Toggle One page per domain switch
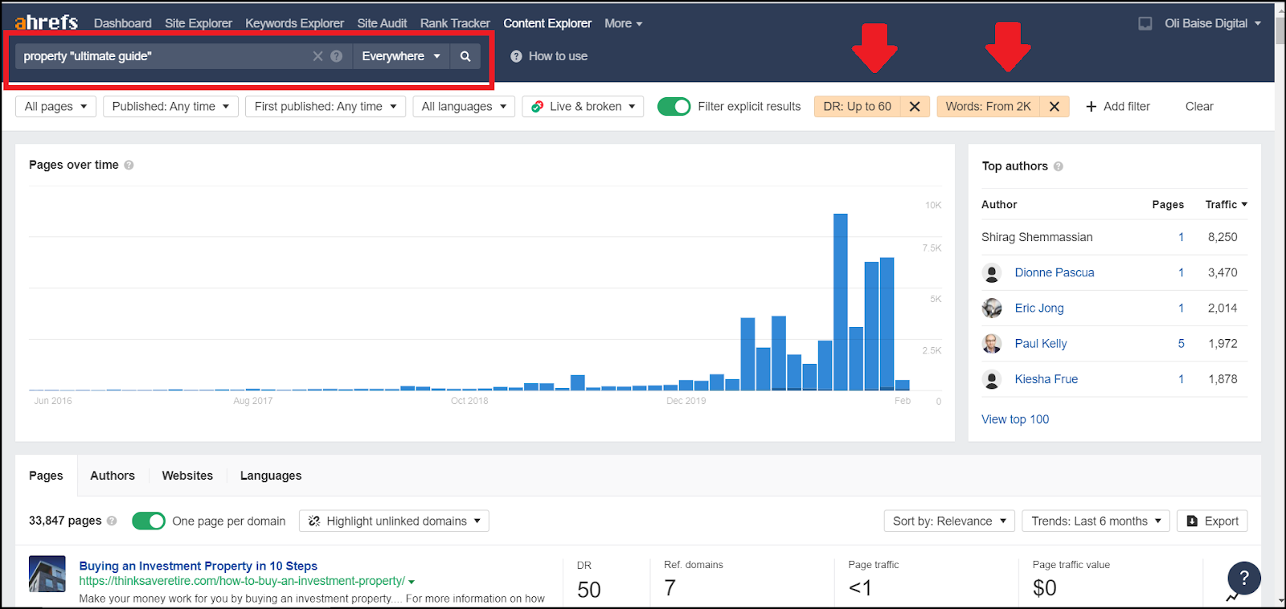The width and height of the screenshot is (1286, 609). click(x=149, y=521)
